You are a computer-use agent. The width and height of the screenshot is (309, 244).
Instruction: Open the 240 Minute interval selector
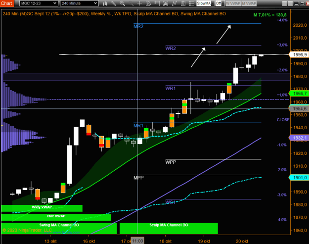[x=79, y=3]
